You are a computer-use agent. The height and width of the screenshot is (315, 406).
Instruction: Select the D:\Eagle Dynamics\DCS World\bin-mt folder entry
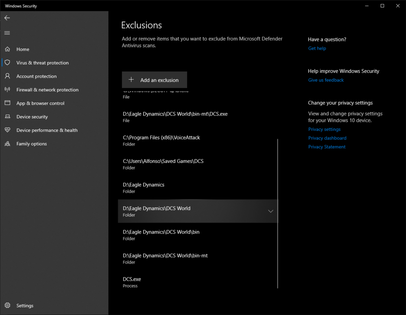coord(165,258)
